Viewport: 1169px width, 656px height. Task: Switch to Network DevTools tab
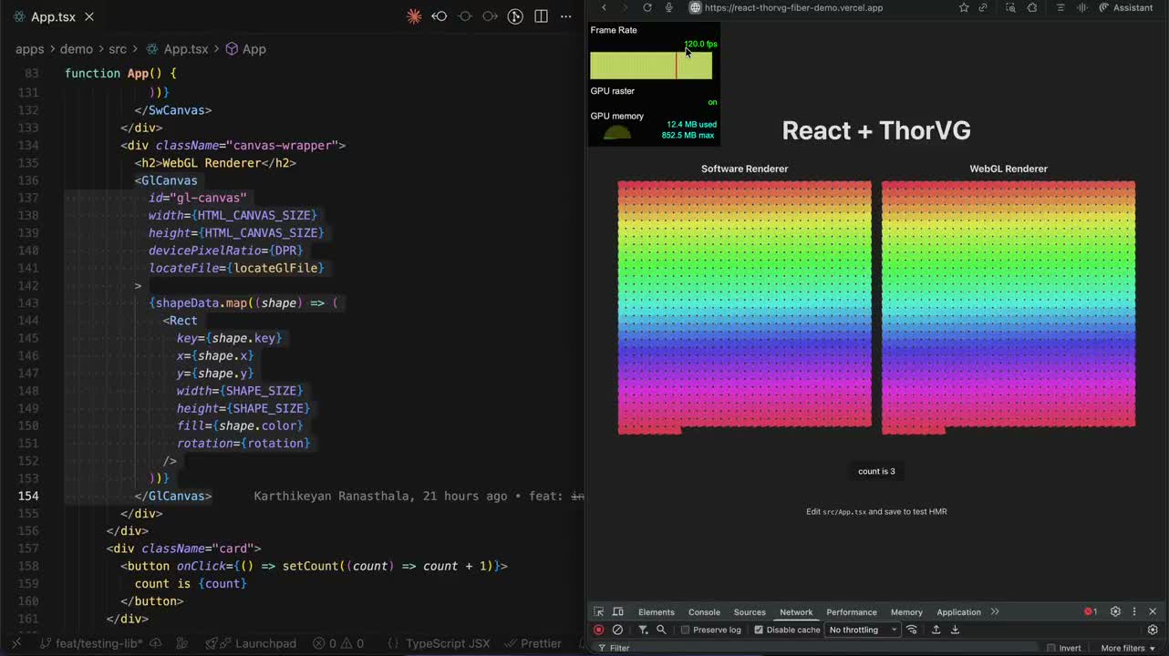[796, 612]
